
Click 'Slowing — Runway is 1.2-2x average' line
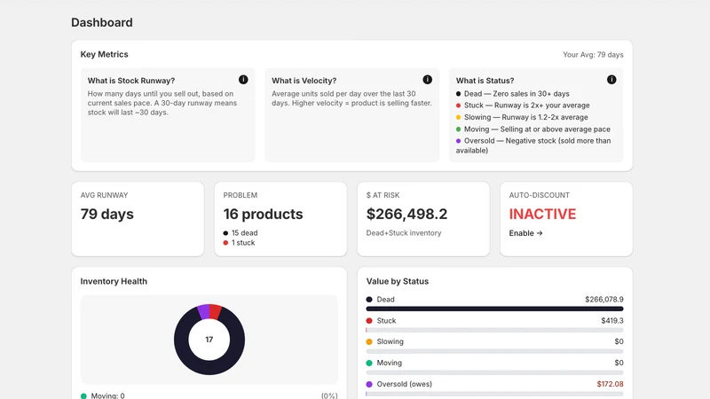coord(522,117)
